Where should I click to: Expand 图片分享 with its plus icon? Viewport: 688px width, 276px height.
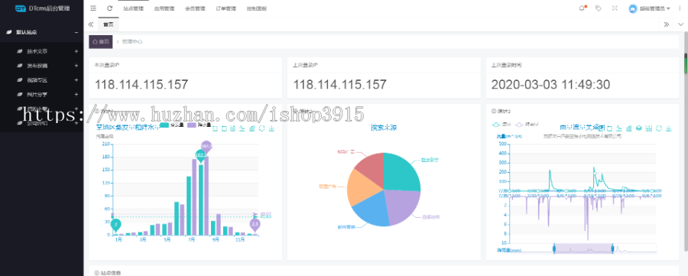tap(76, 94)
